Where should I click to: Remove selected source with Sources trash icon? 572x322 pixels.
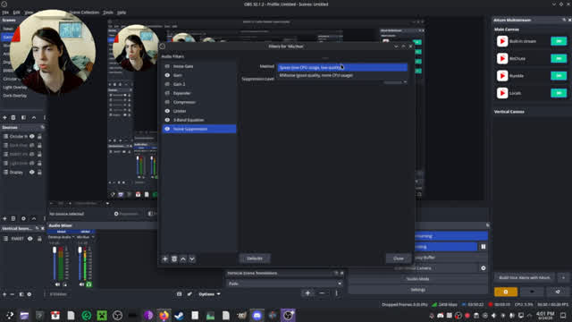[13, 218]
